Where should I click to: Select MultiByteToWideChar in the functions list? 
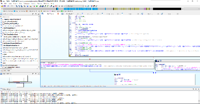coord(10,45)
